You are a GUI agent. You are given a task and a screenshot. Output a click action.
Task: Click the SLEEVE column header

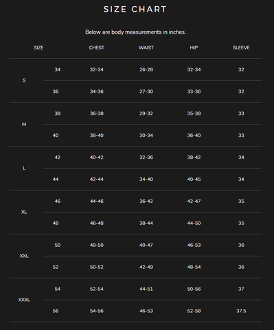(241, 47)
